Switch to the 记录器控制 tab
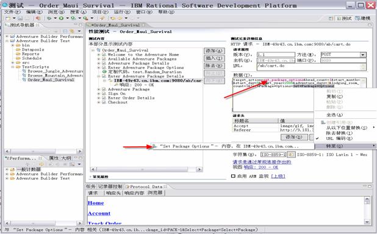This screenshot has width=377, height=234. [x=110, y=186]
